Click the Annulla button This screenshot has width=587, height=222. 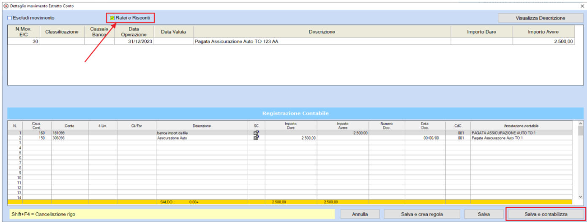tap(360, 214)
